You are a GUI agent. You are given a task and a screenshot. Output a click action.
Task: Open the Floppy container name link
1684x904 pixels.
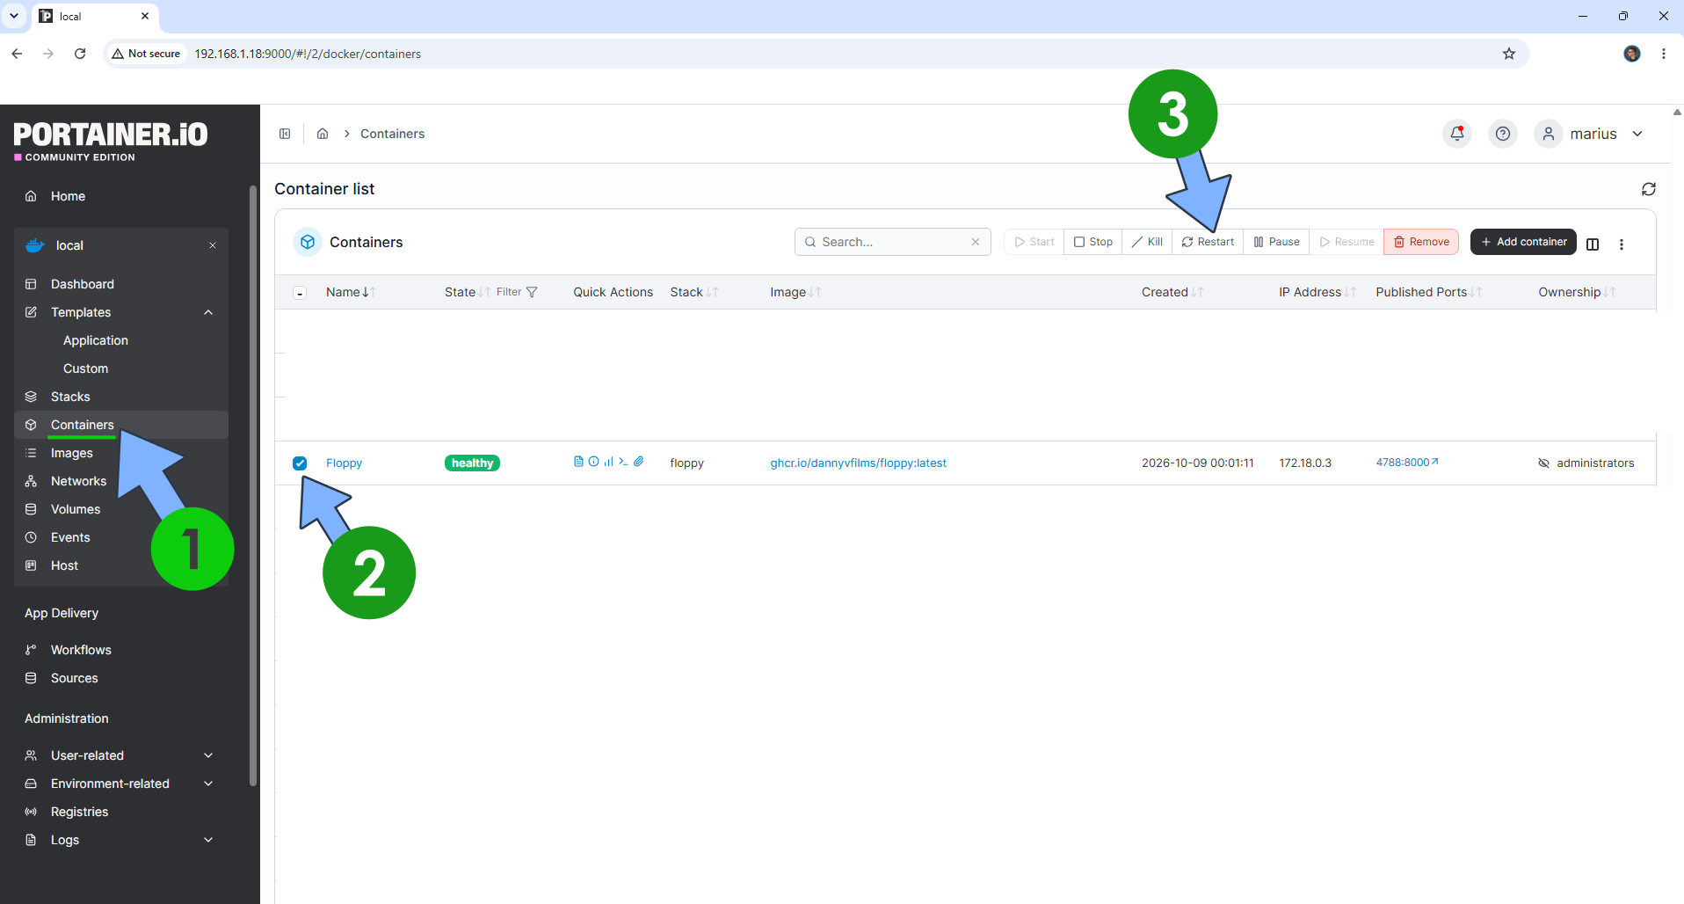point(344,463)
